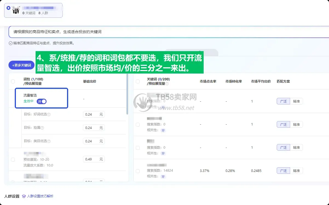Click help icon next to 捡漏

click(42, 128)
